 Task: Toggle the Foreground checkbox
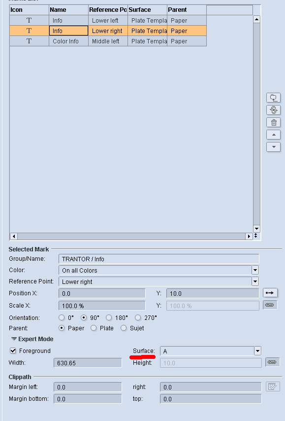click(x=13, y=351)
